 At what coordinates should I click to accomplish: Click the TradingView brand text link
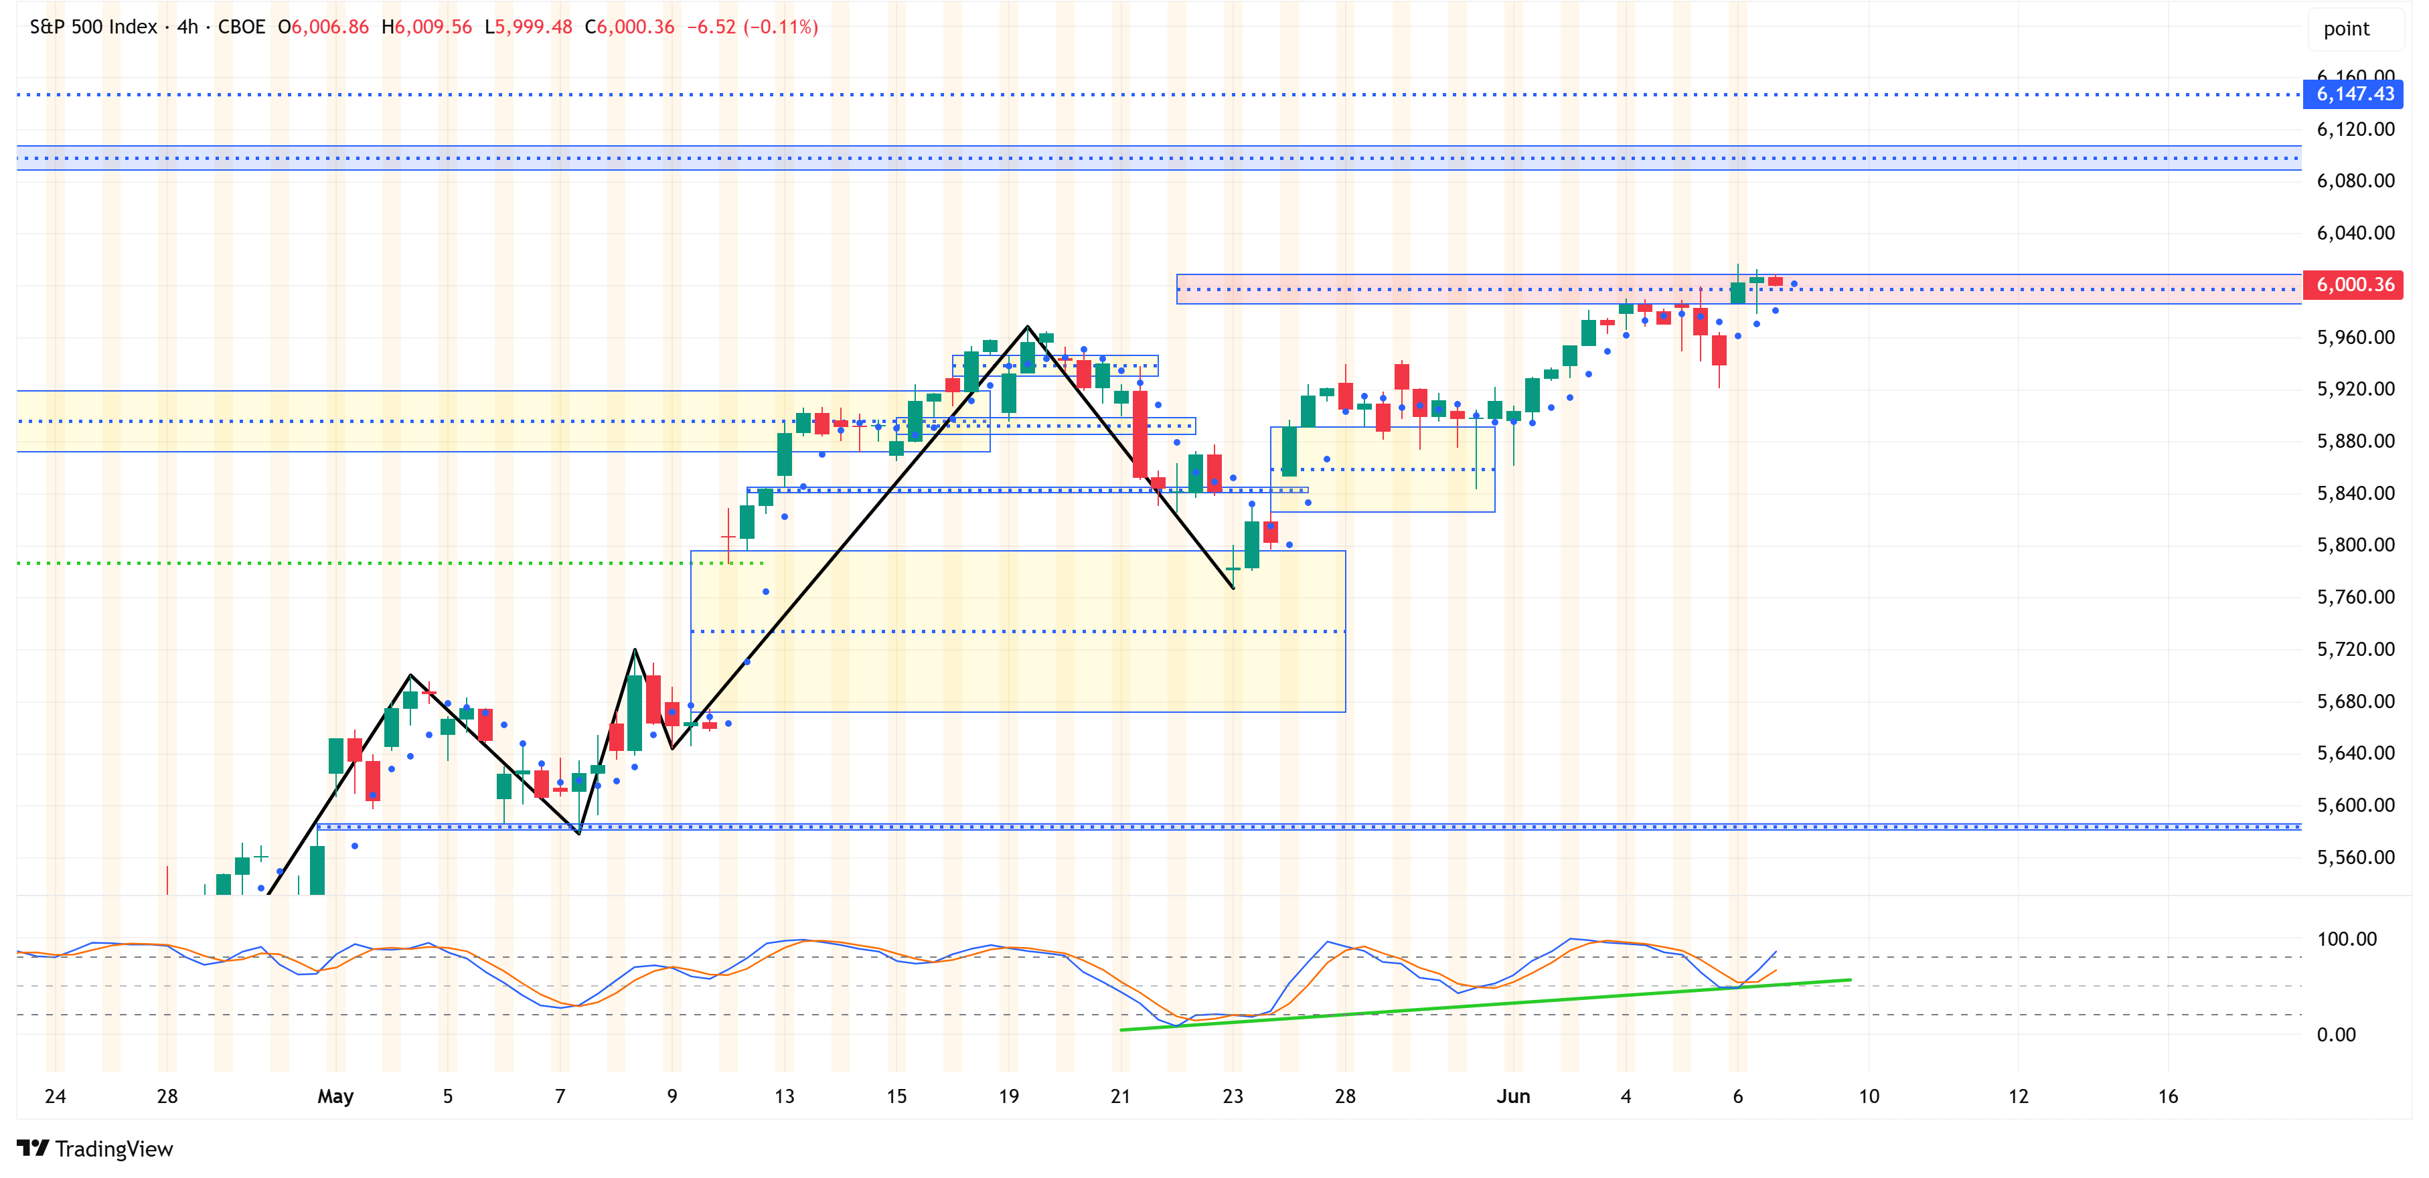coord(113,1149)
